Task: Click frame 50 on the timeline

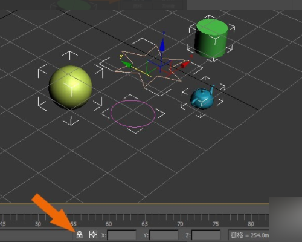Action: click(x=38, y=224)
